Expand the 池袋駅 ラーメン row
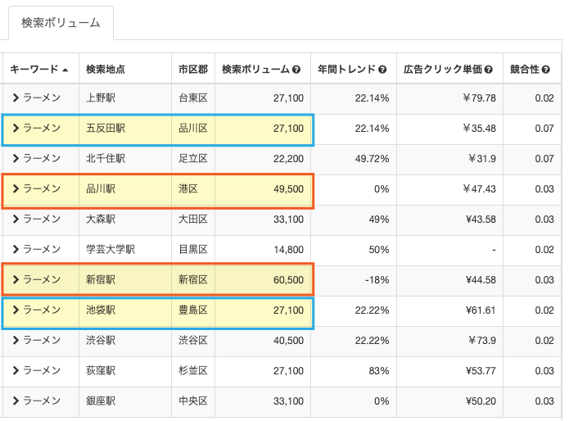 point(16,310)
